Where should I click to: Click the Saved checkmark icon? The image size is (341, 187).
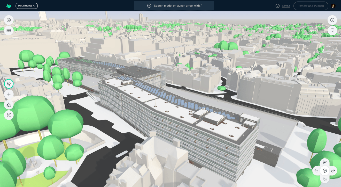click(277, 6)
